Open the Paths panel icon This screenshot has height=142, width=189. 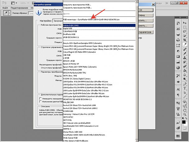[x=178, y=45]
